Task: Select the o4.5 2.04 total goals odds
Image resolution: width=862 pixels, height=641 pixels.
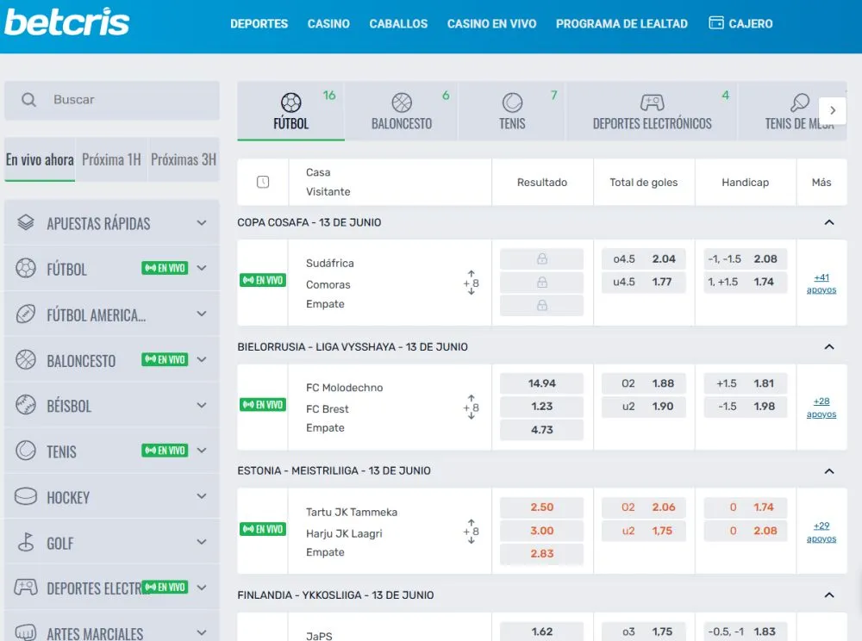Action: pyautogui.click(x=643, y=258)
